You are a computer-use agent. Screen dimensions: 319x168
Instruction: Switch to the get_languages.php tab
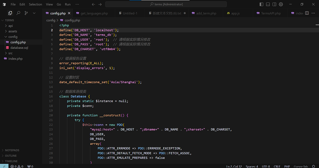(94, 13)
